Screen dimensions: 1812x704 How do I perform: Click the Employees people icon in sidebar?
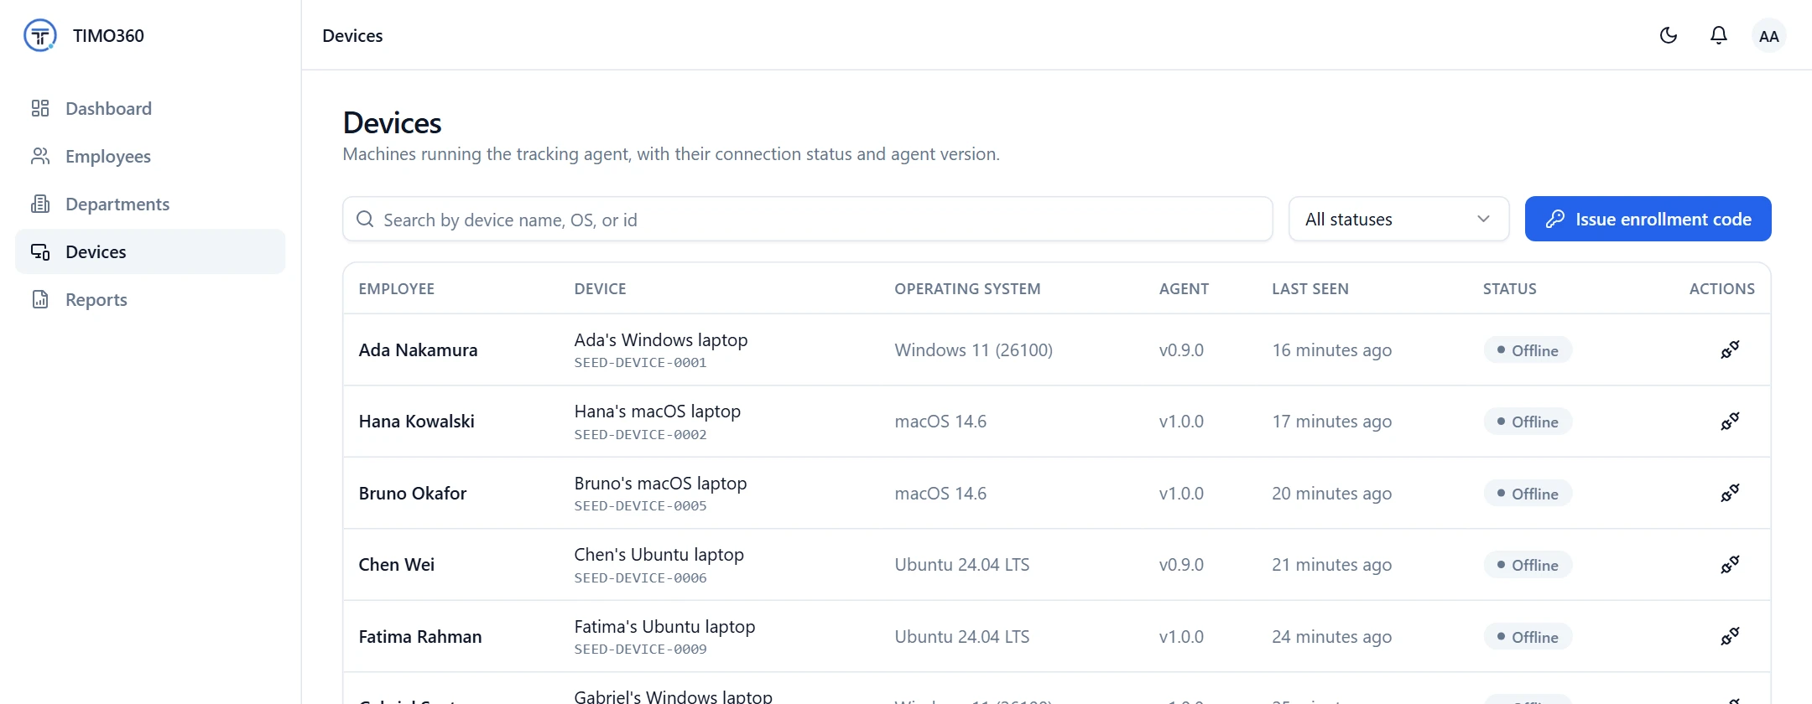tap(40, 156)
